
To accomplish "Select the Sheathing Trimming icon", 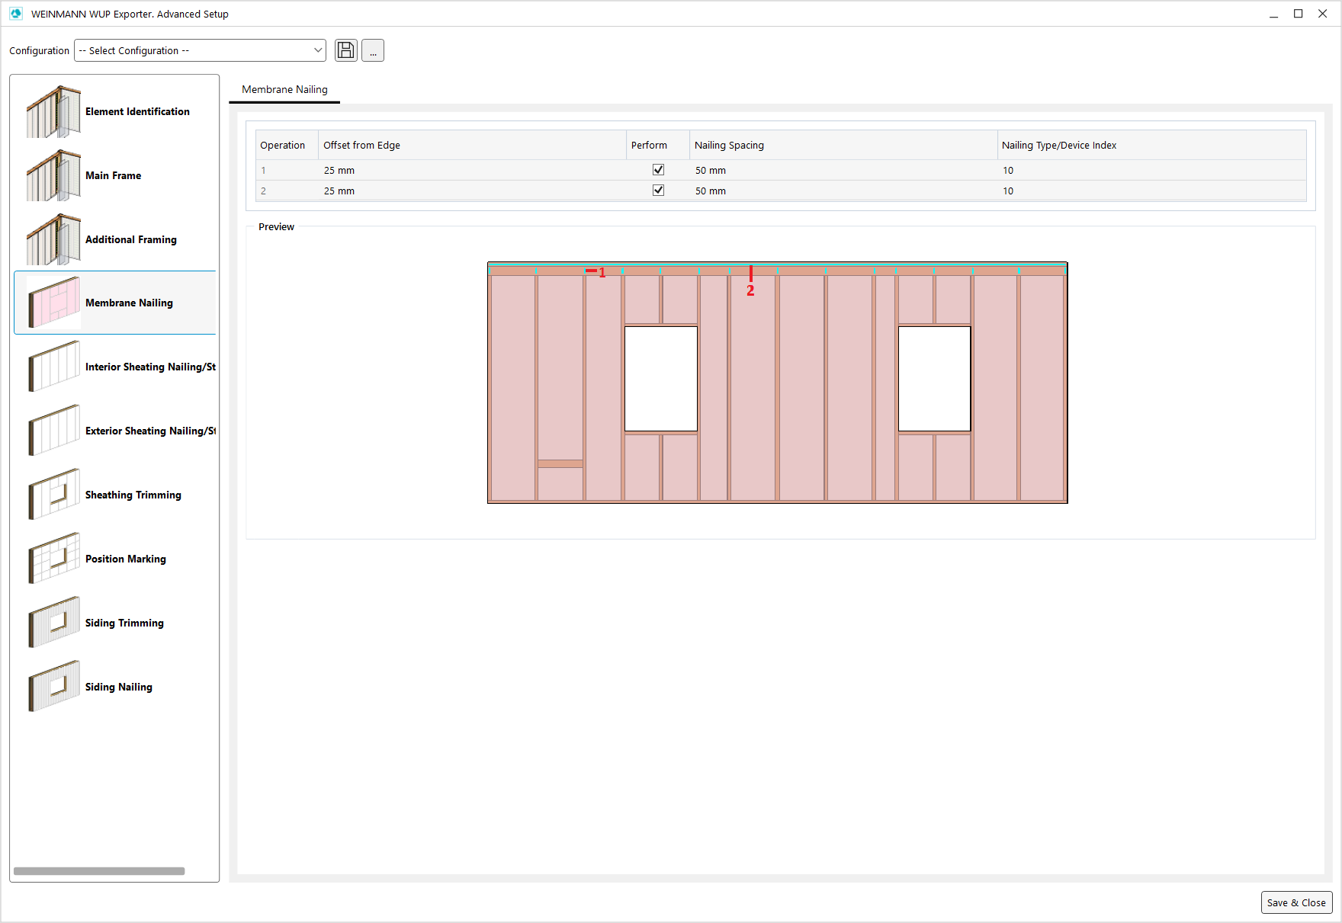I will coord(53,495).
